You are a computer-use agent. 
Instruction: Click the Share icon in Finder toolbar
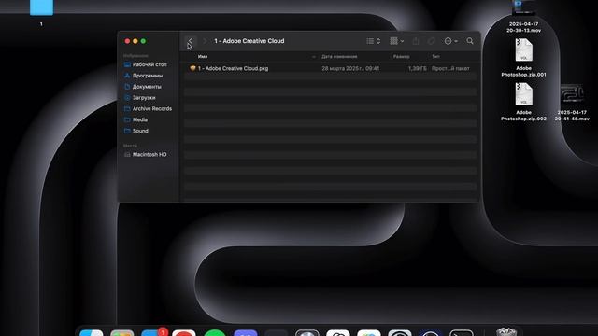pyautogui.click(x=416, y=41)
